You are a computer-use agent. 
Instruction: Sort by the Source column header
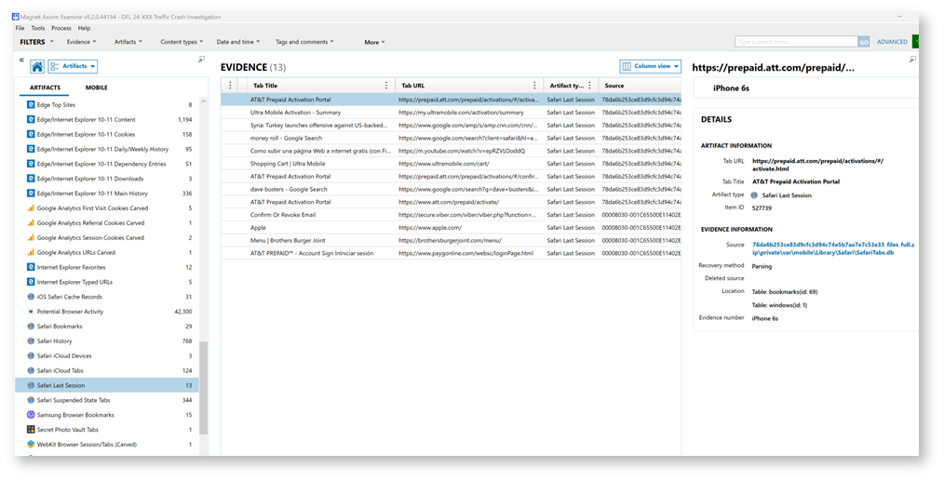coord(640,86)
